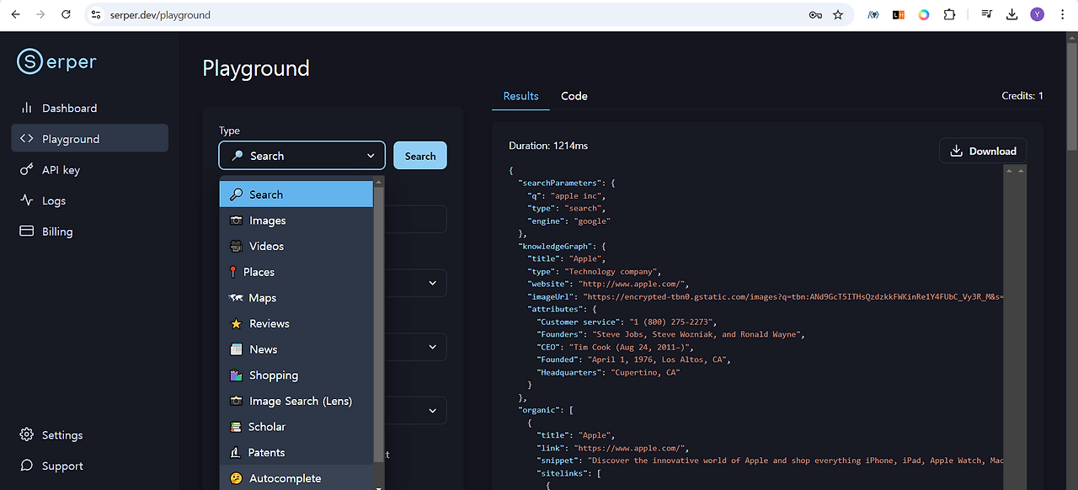Select the News search type icon
Image resolution: width=1078 pixels, height=490 pixels.
pyautogui.click(x=237, y=349)
